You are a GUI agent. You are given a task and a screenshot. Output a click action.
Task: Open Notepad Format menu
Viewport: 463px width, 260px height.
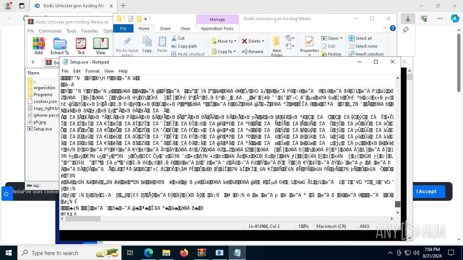click(x=93, y=71)
